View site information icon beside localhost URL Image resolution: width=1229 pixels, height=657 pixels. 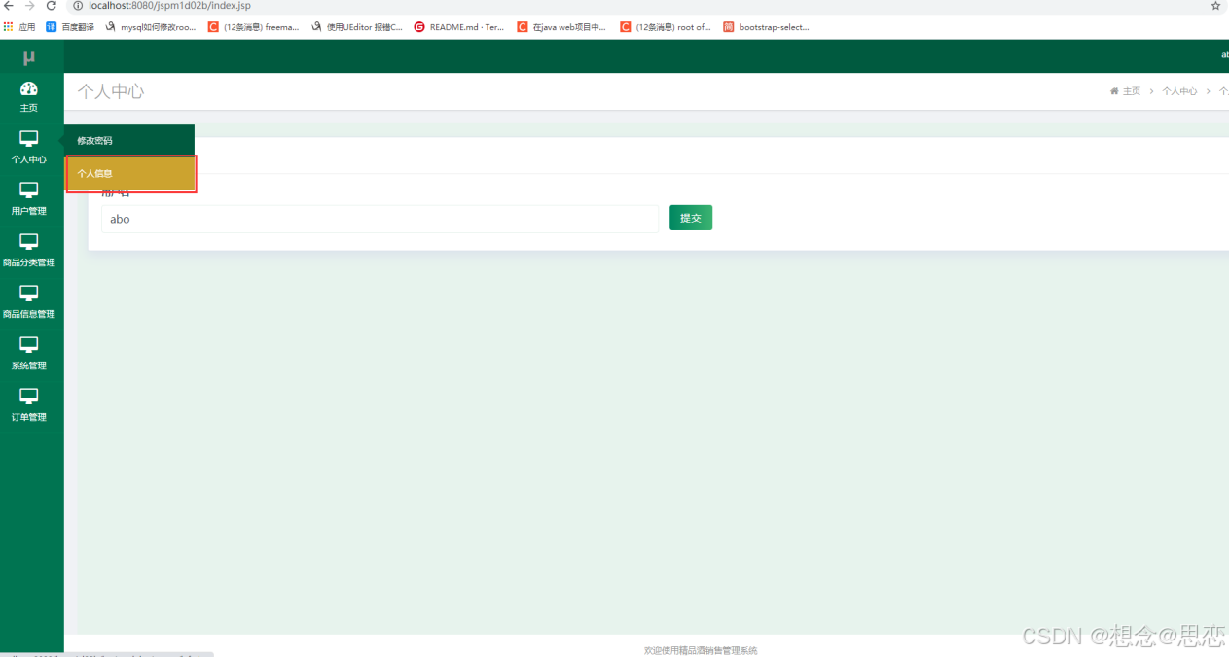coord(78,6)
